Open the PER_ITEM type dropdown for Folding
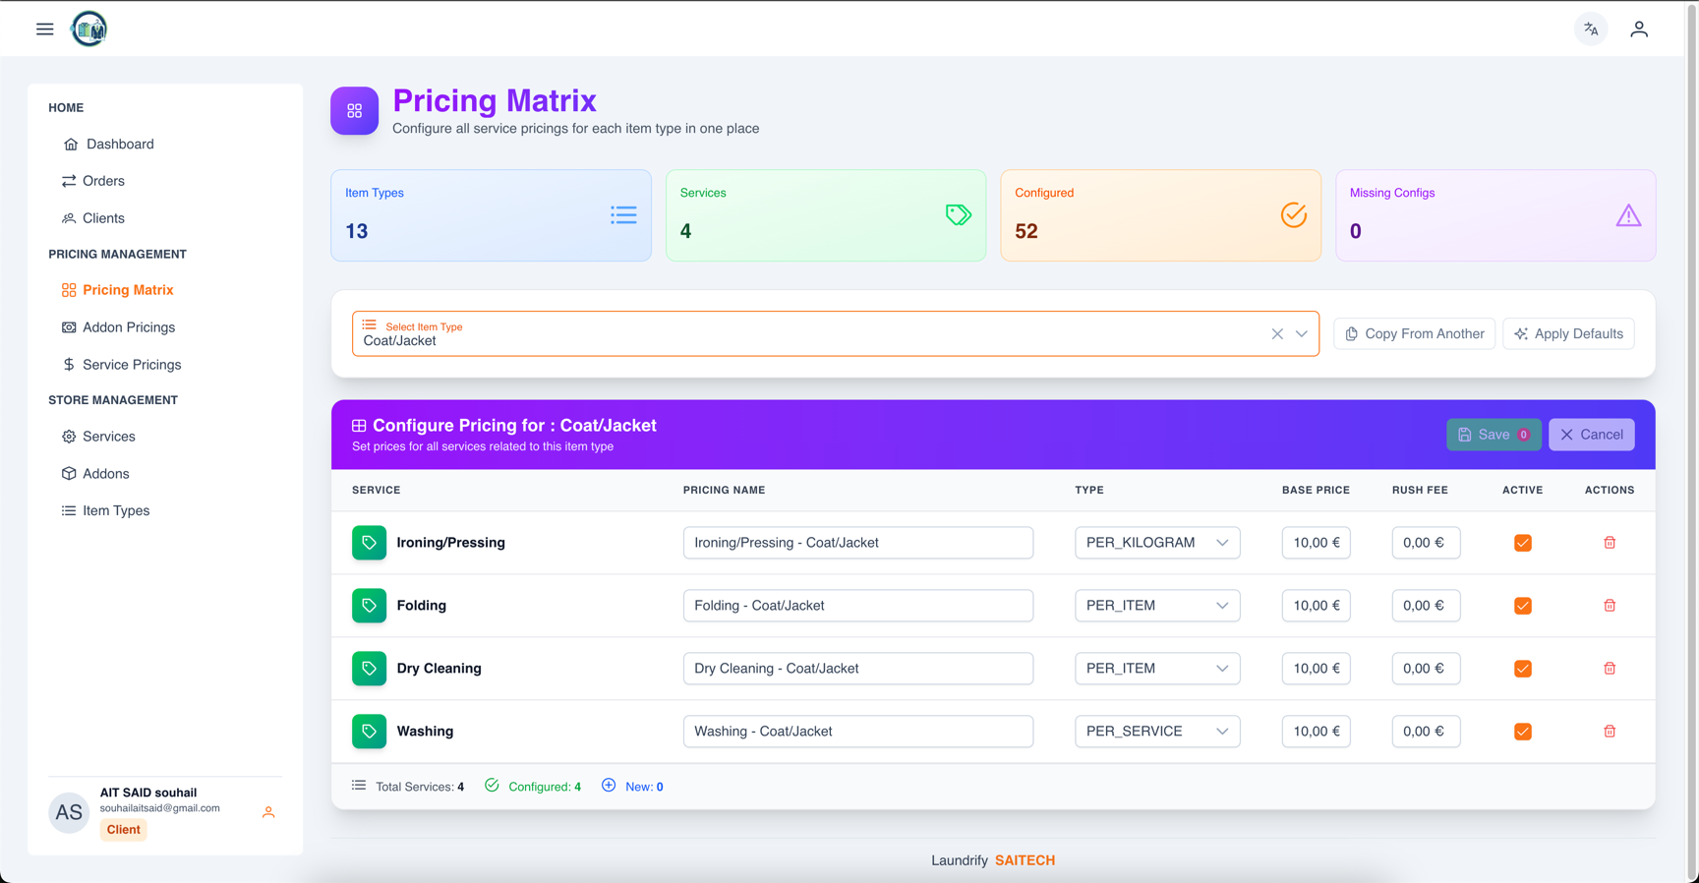The height and width of the screenshot is (883, 1699). [1157, 606]
